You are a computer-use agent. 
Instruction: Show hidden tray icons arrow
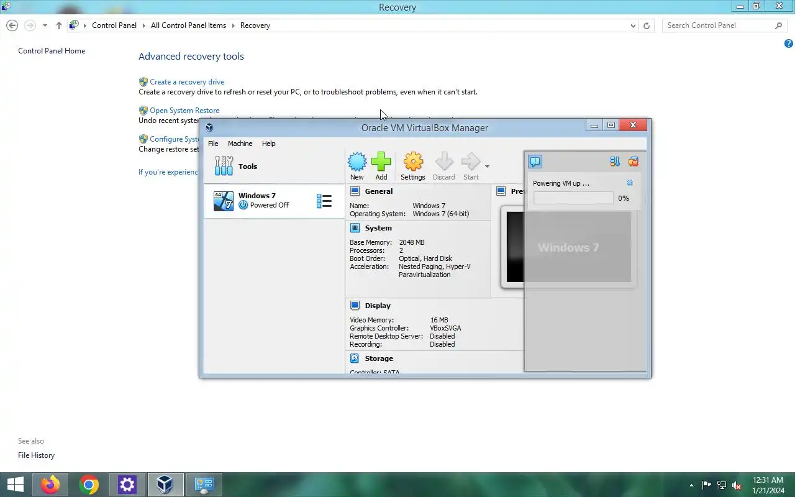[692, 485]
